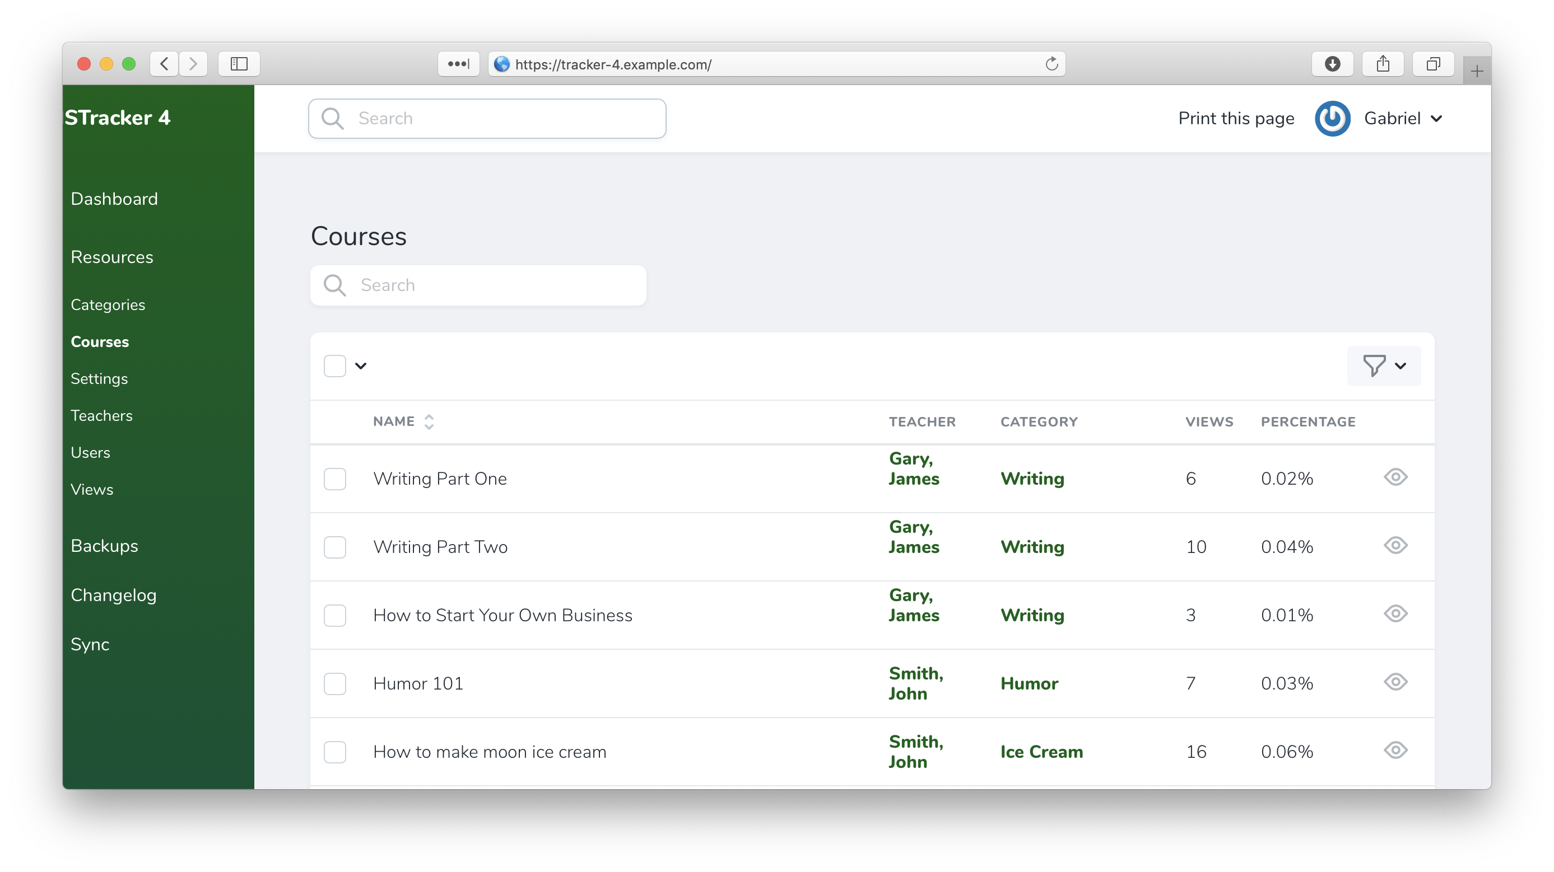Click the eye icon for Writing Part One
Screen dimensions: 1554x872
click(x=1395, y=477)
